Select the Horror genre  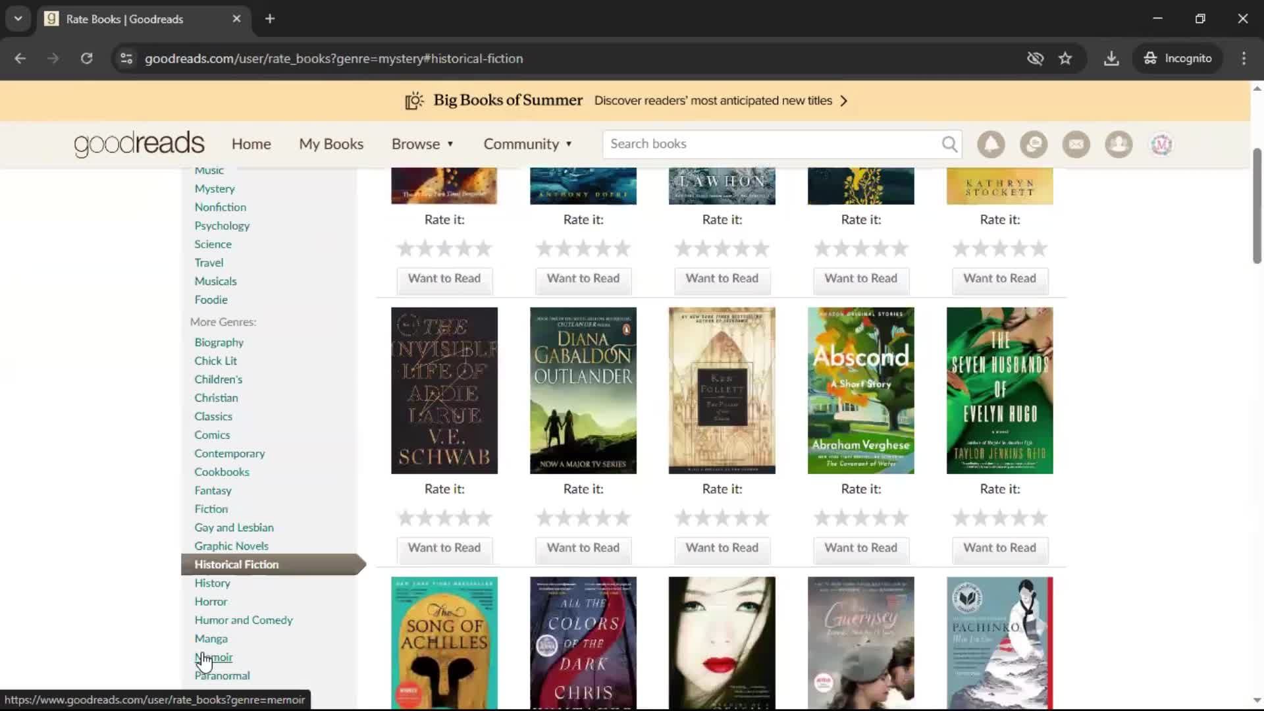pos(211,602)
